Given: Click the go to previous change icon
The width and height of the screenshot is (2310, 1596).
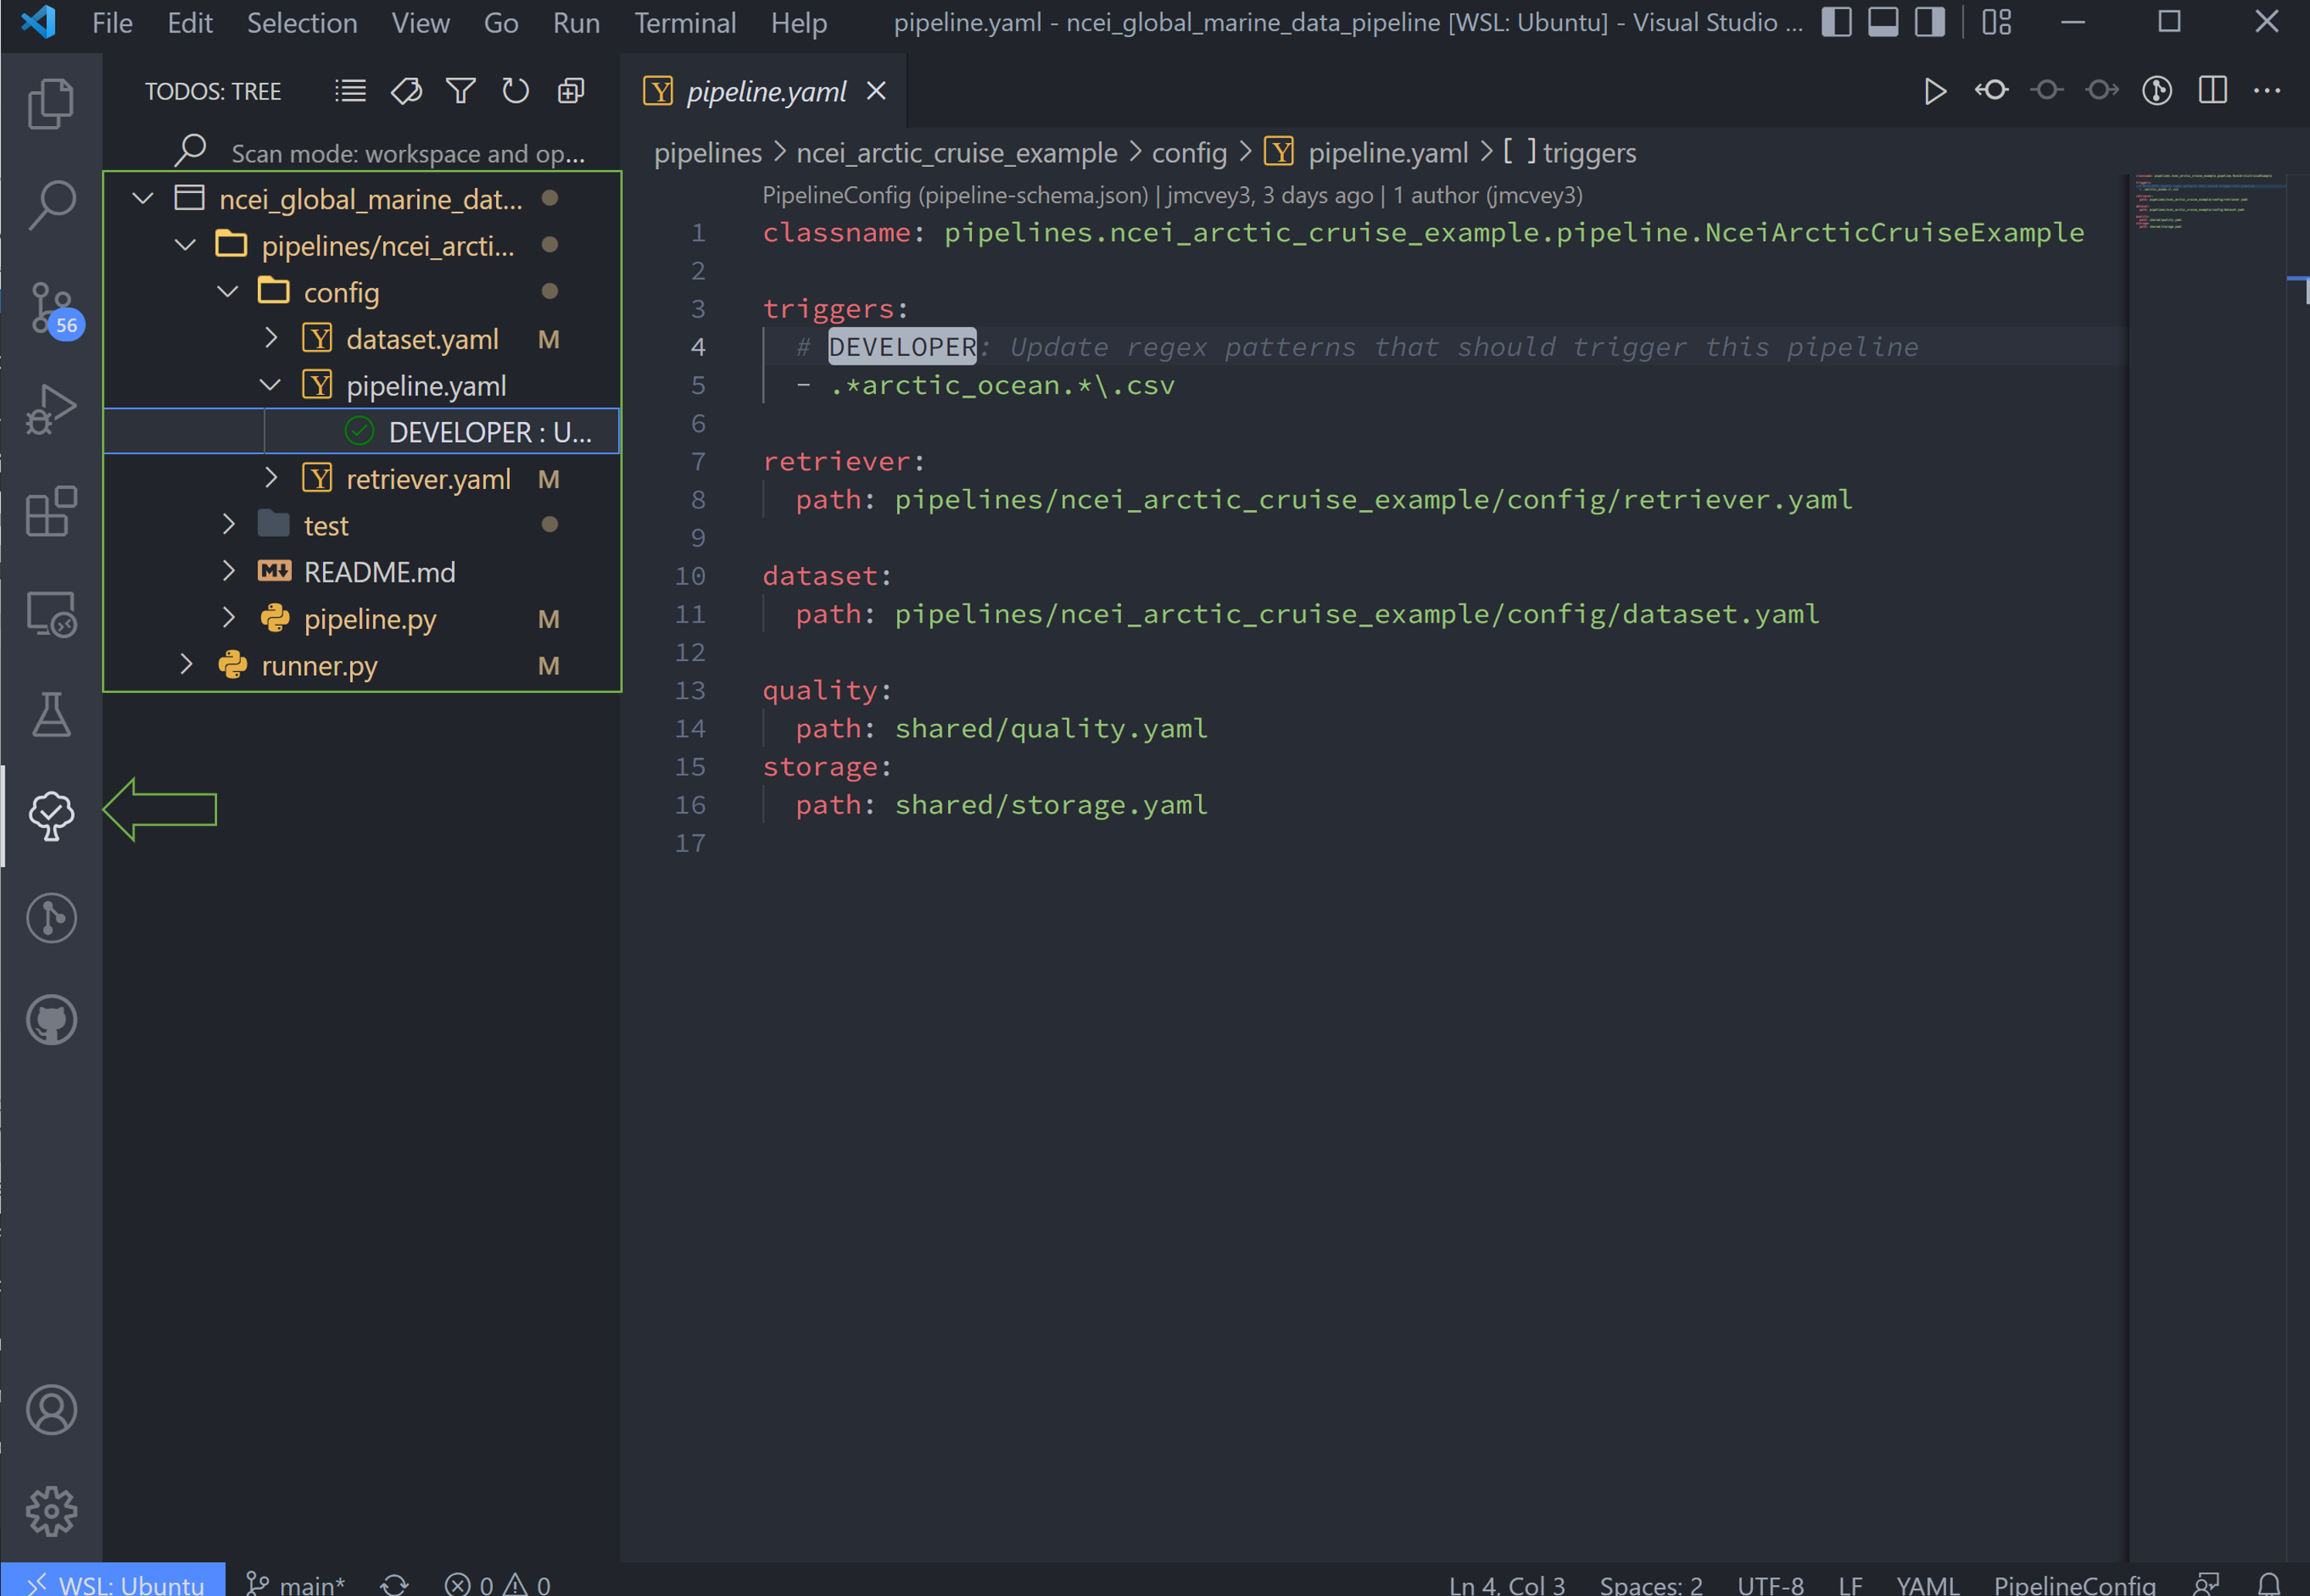Looking at the screenshot, I should 1991,90.
